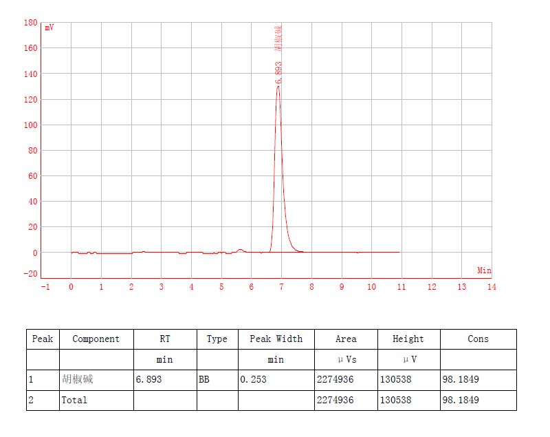Click the 6.893 retention time label above the peak
The width and height of the screenshot is (550, 437).
point(278,73)
